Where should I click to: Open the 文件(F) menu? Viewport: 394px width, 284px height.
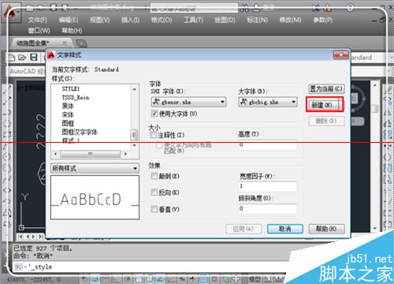click(38, 20)
